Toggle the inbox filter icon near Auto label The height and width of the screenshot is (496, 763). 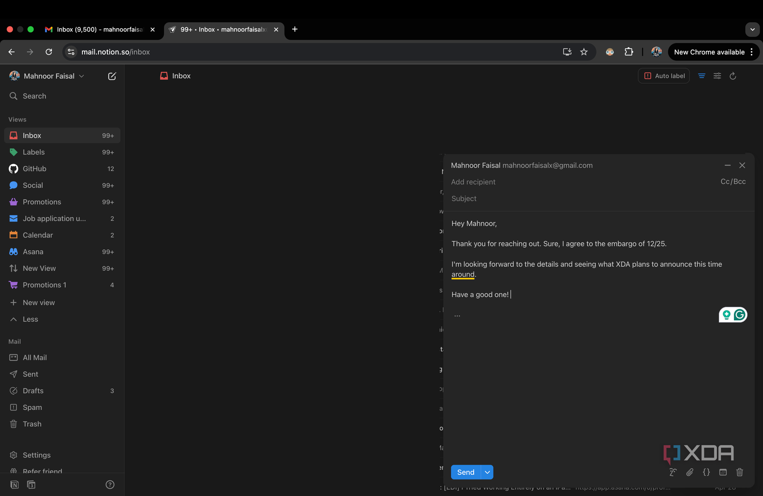point(701,75)
